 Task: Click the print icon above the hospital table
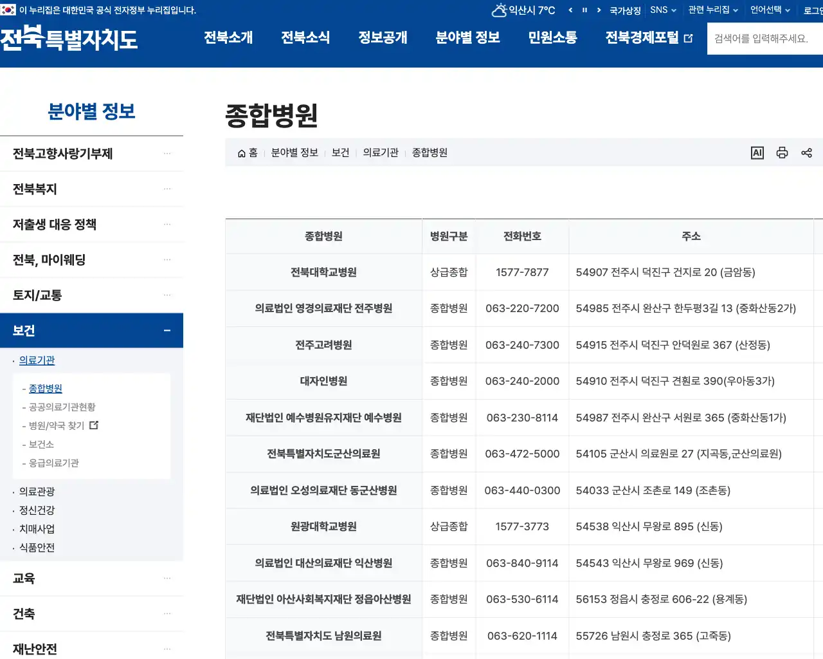782,153
